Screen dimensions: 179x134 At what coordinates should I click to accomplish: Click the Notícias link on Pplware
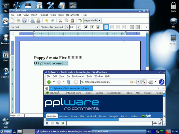click(52, 116)
